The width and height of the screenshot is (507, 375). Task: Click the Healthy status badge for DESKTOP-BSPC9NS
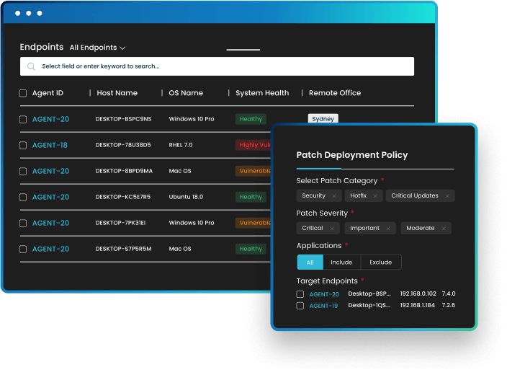(251, 119)
